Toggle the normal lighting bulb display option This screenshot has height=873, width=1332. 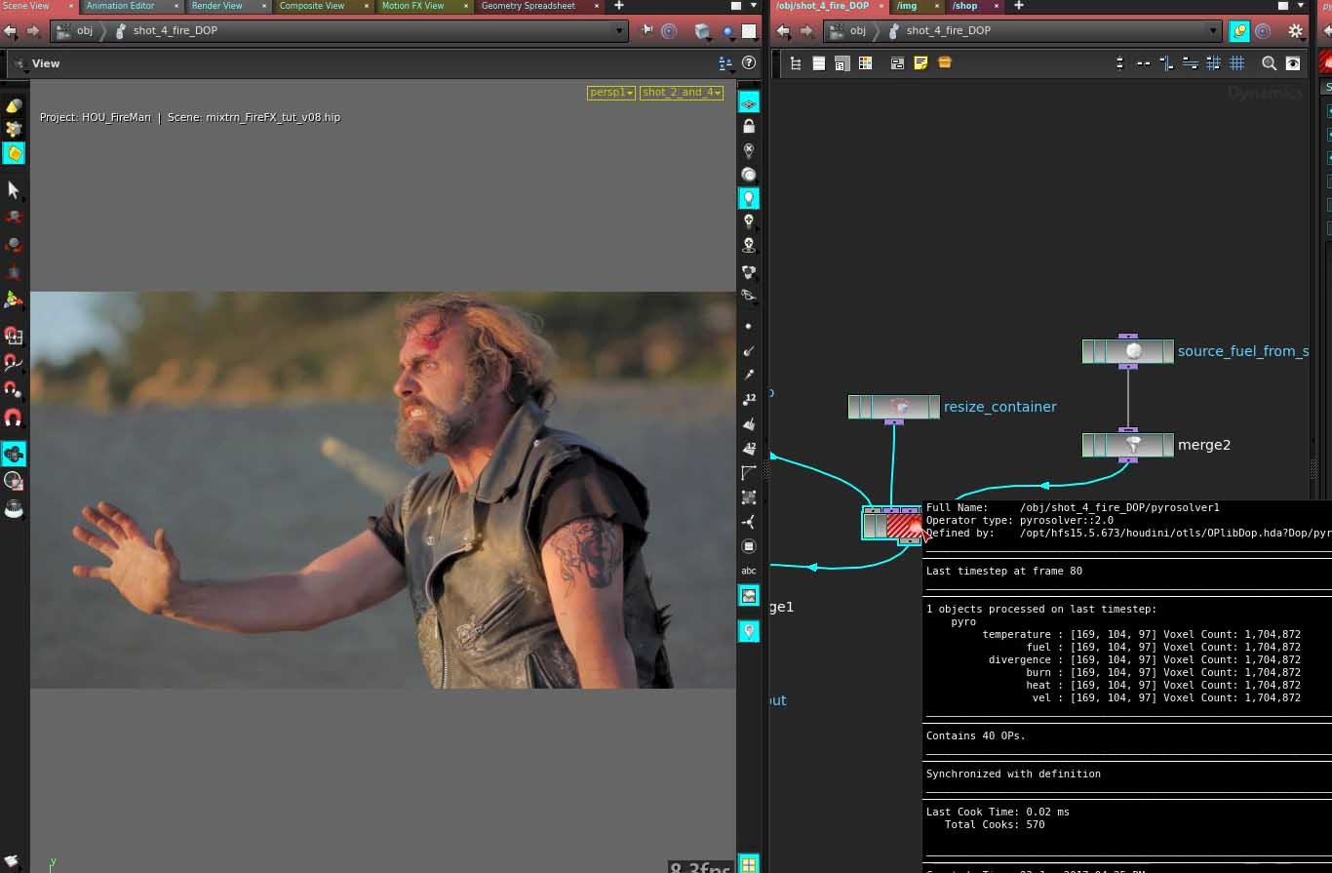749,198
